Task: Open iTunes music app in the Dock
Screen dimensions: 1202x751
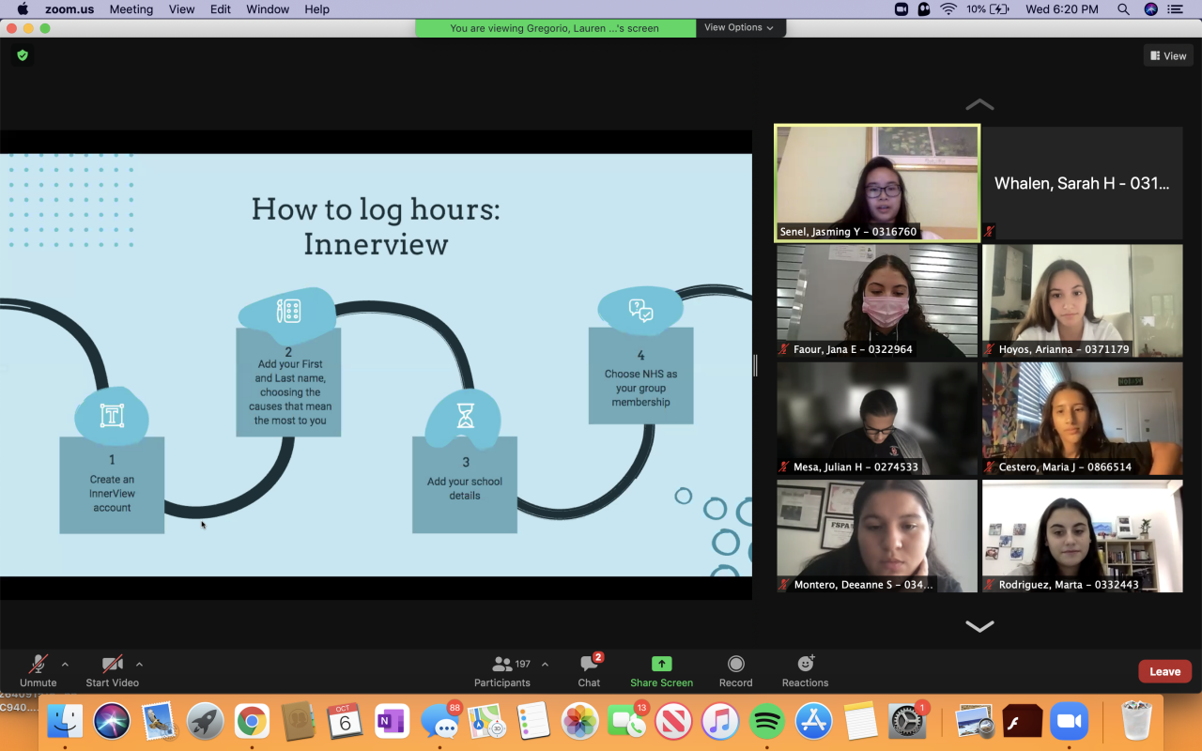Action: pyautogui.click(x=720, y=721)
